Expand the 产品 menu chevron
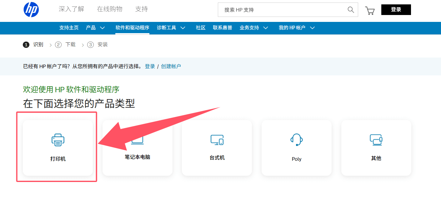 click(x=103, y=28)
